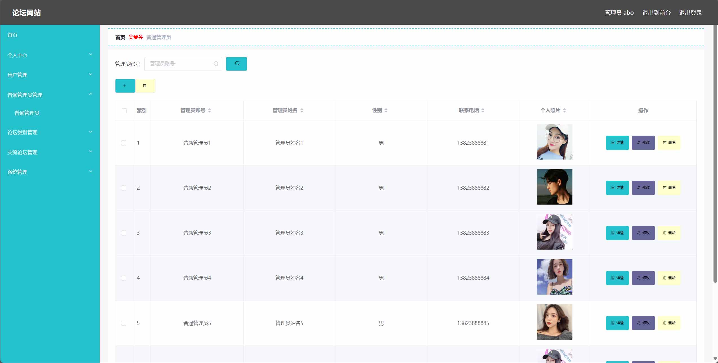Click 修改 for 普通管理员4
Image resolution: width=718 pixels, height=363 pixels.
tap(643, 278)
